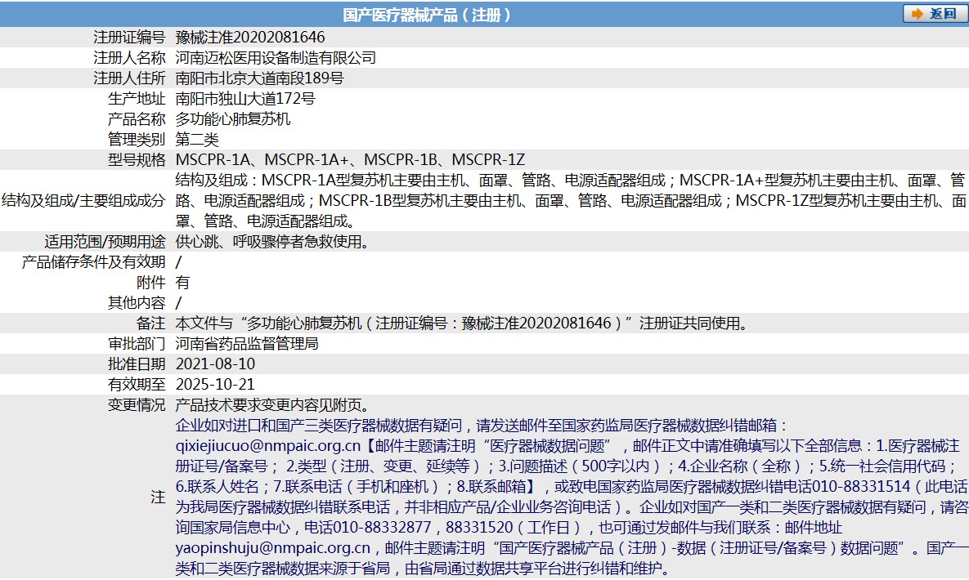The height and width of the screenshot is (580, 969).
Task: Click intended use text 供心跳、呼吸骤停者急救使用
Action: coord(271,242)
